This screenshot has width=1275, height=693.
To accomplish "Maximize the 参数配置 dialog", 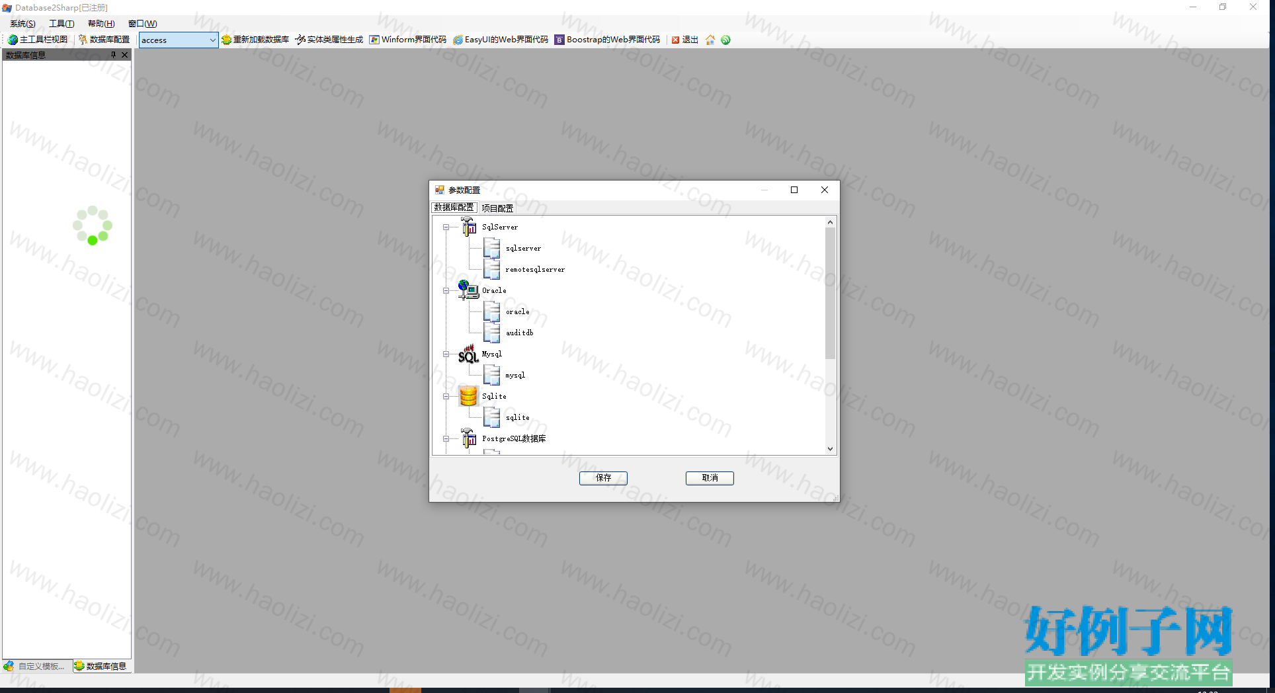I will point(794,190).
